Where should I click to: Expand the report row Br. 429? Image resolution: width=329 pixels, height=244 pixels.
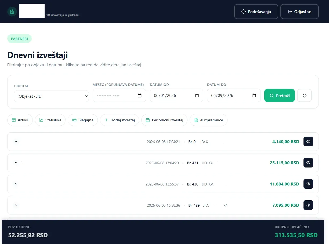16,205
